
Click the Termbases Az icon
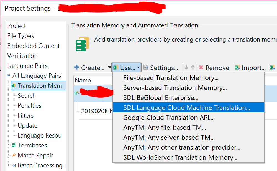tap(14, 146)
